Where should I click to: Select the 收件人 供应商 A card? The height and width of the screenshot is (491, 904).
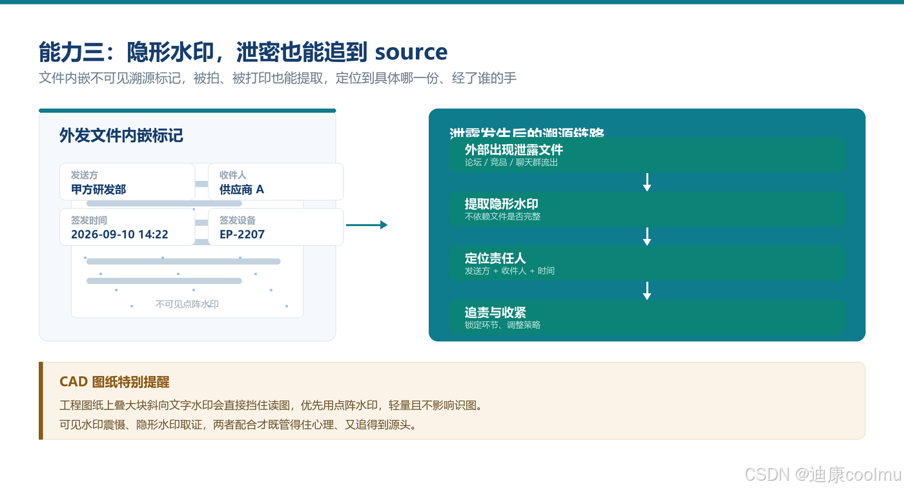276,182
